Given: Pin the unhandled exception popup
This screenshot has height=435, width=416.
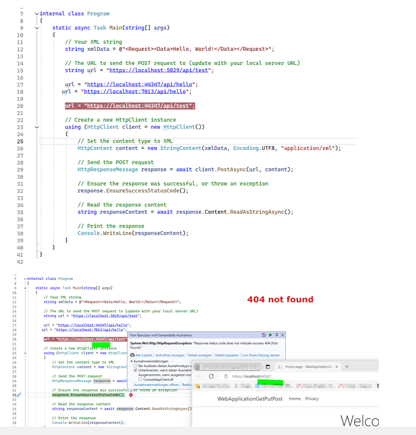Looking at the screenshot, I should pyautogui.click(x=276, y=335).
